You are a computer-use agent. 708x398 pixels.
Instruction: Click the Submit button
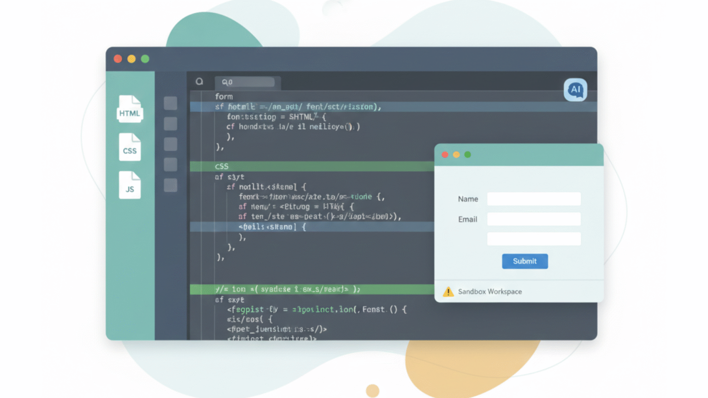click(x=525, y=261)
